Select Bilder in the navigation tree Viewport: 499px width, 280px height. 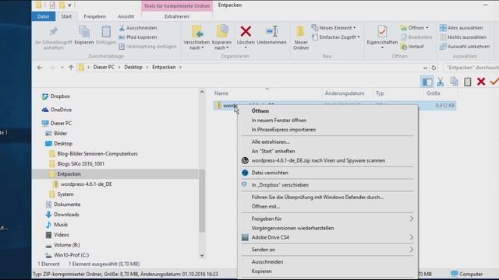tap(60, 133)
